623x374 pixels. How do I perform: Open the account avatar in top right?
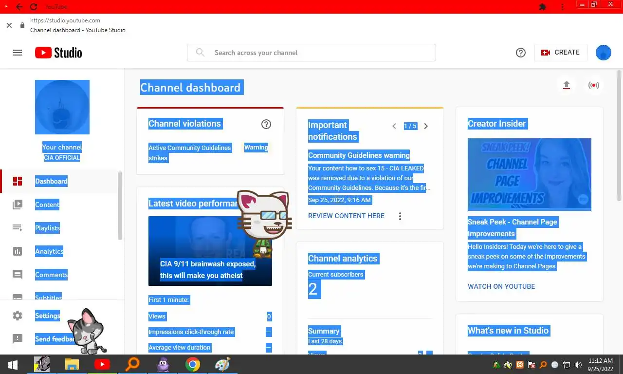tap(604, 53)
